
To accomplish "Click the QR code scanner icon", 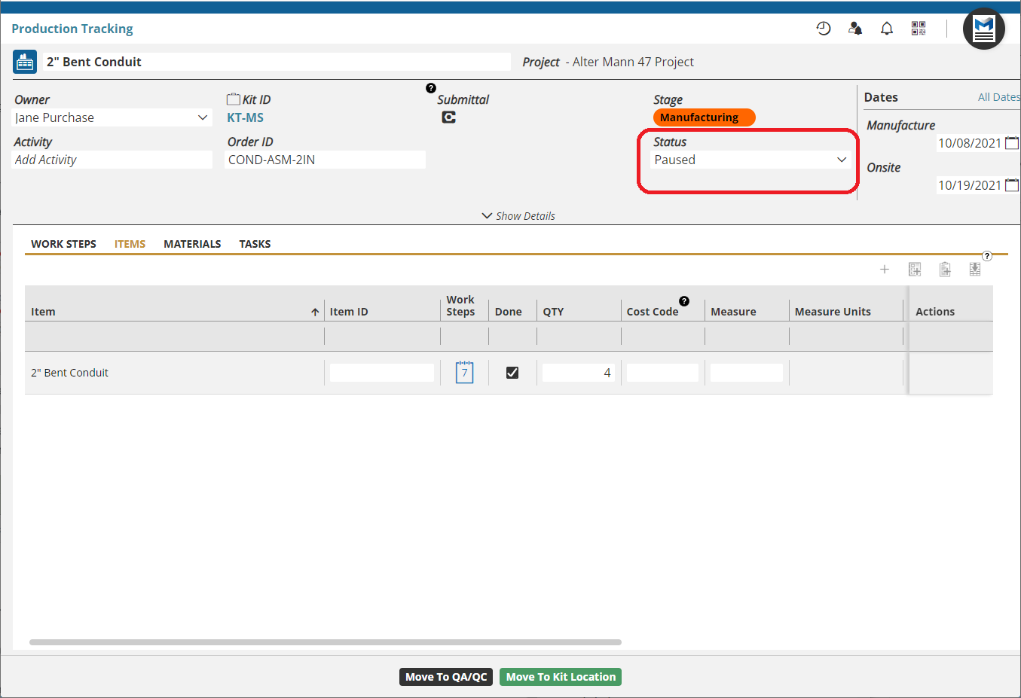I will tap(919, 29).
